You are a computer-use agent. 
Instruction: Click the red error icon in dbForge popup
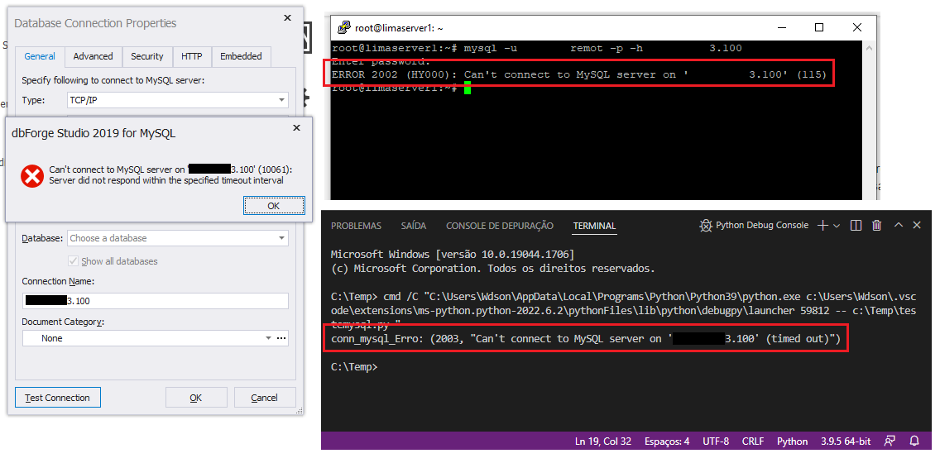(x=31, y=176)
